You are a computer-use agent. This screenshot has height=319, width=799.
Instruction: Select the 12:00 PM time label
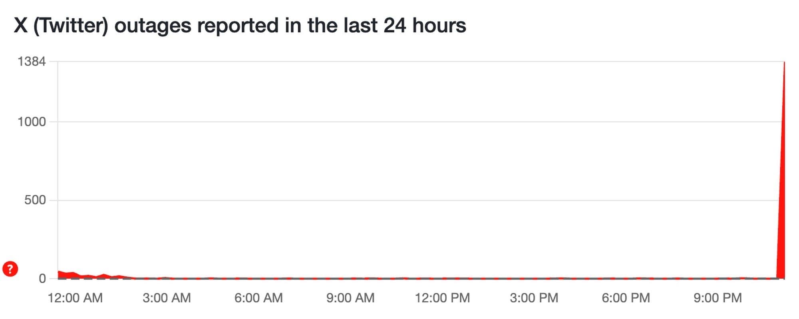[x=442, y=298]
